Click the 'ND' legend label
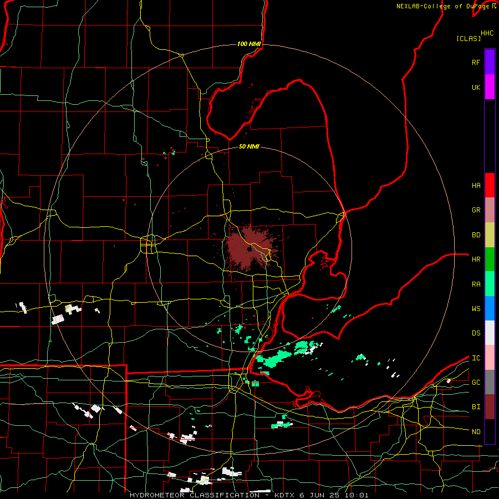 click(476, 432)
